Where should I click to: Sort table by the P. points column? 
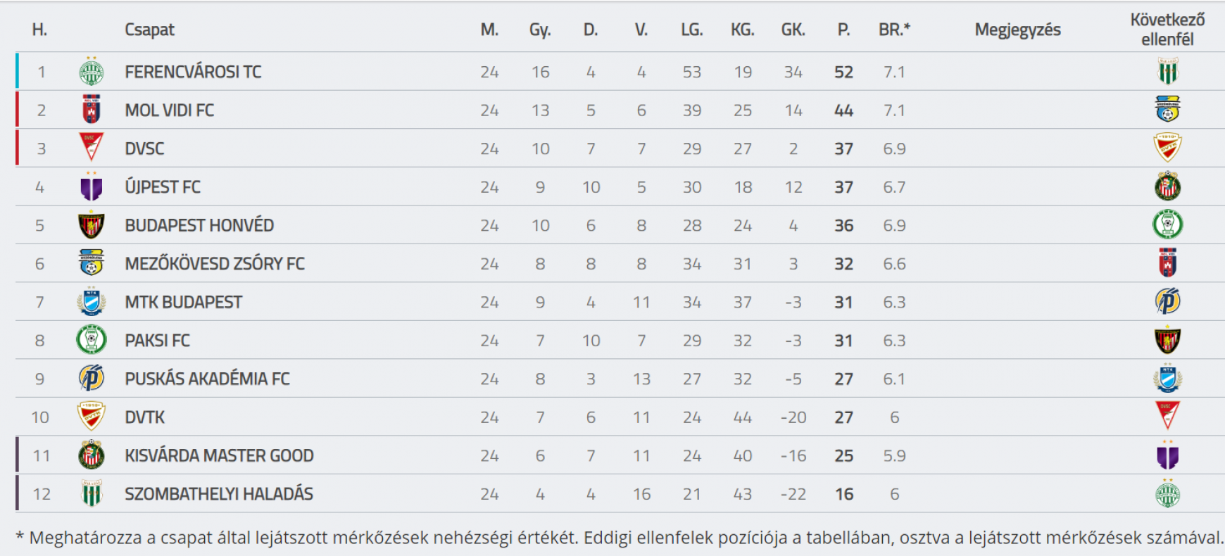click(843, 30)
